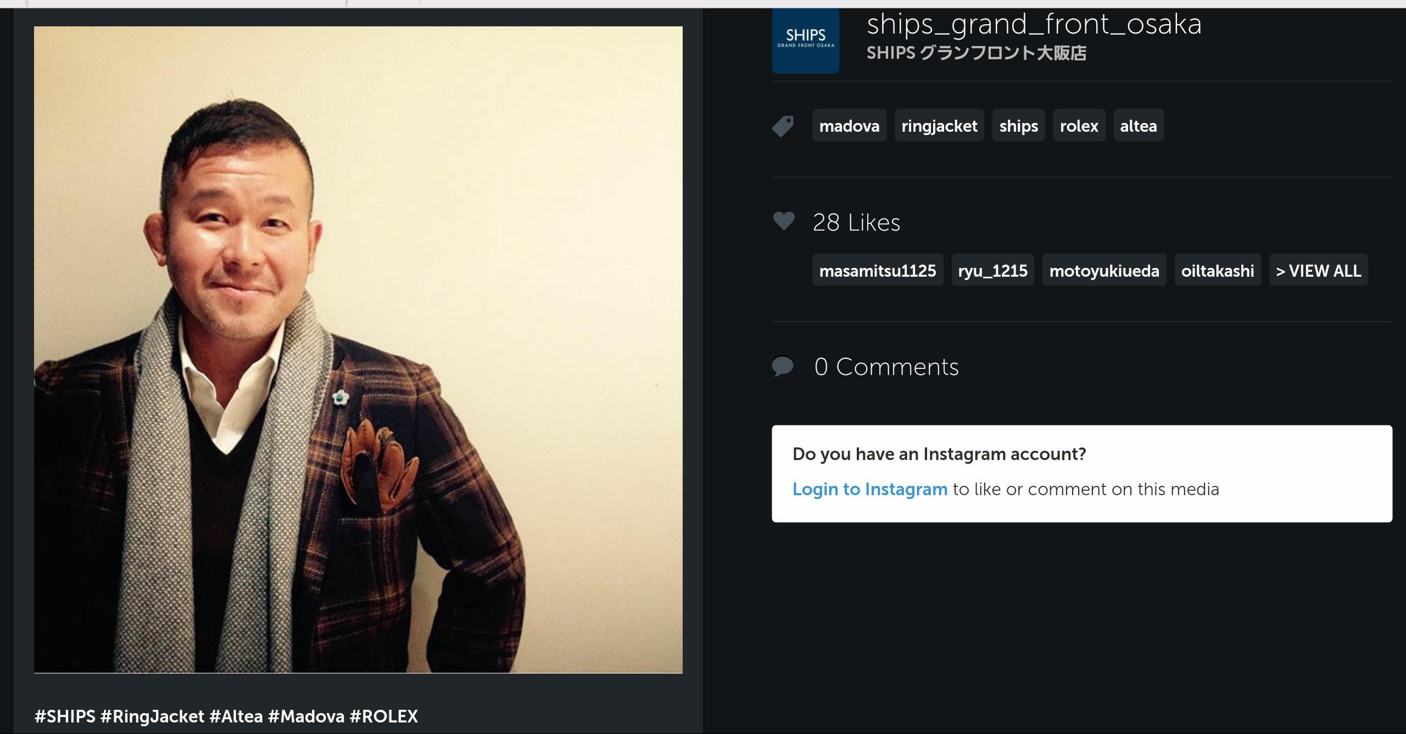Click the #ROLEX hashtag in caption

pos(383,716)
